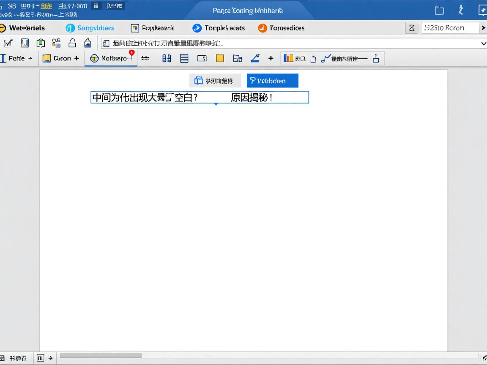This screenshot has width=487, height=365.
Task: Click the blue two-column layout icon
Action: click(167, 58)
